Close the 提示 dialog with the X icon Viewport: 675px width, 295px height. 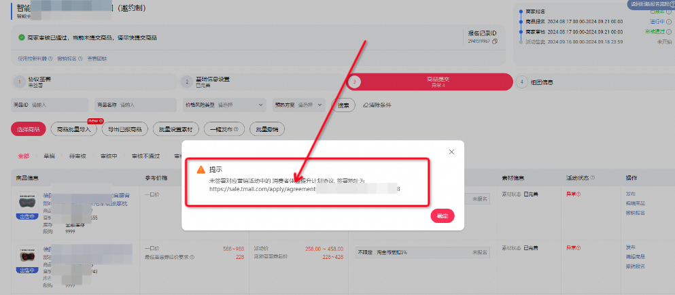pyautogui.click(x=451, y=152)
